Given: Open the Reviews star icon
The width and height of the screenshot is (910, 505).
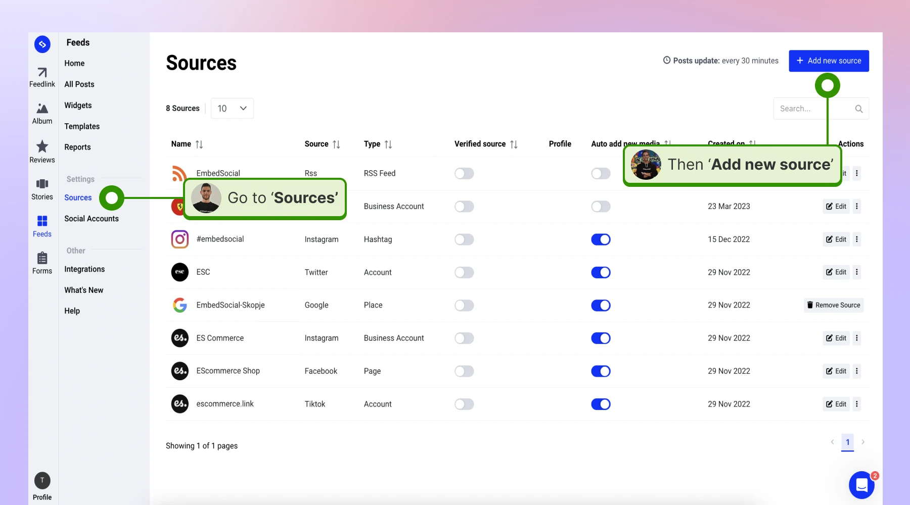Looking at the screenshot, I should (x=42, y=146).
